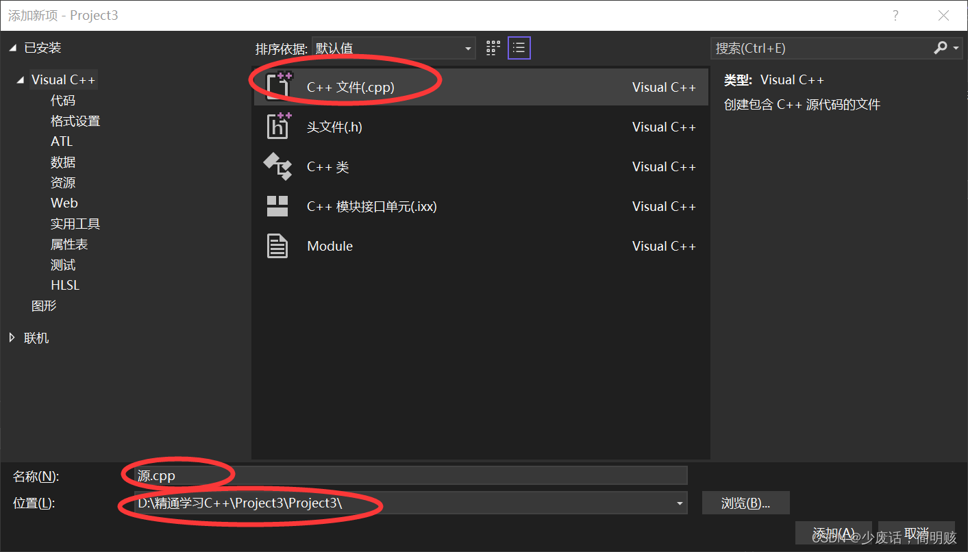Select the C++ 类 template icon
This screenshot has height=552, width=968.
click(277, 166)
